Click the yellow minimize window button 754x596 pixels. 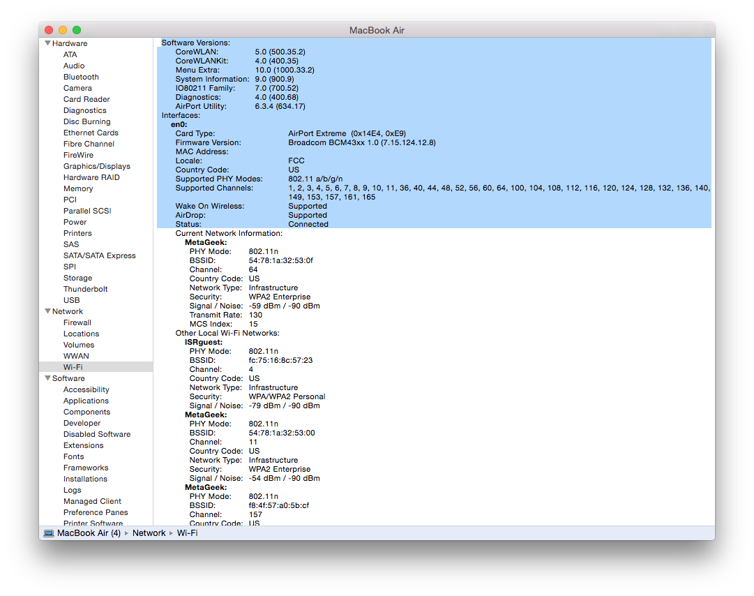(63, 30)
